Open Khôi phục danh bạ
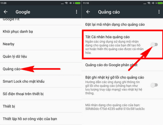The width and height of the screenshot is (163, 125). coord(18,31)
